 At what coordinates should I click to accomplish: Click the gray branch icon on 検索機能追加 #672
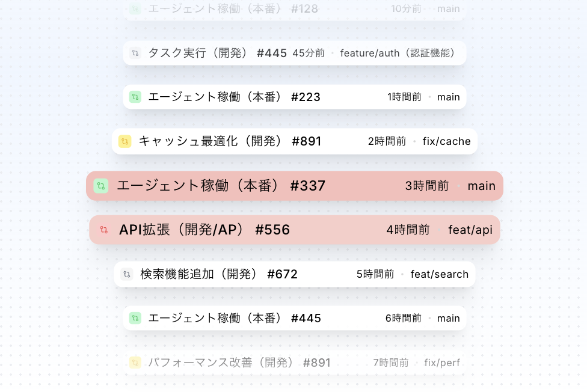click(x=127, y=274)
